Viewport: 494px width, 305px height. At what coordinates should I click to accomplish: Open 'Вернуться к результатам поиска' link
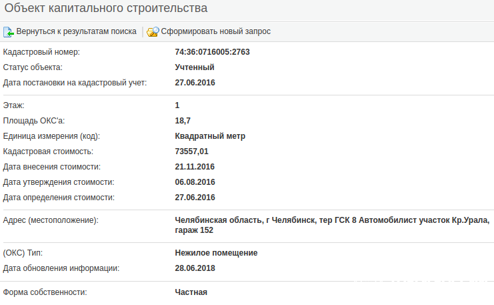(x=76, y=31)
